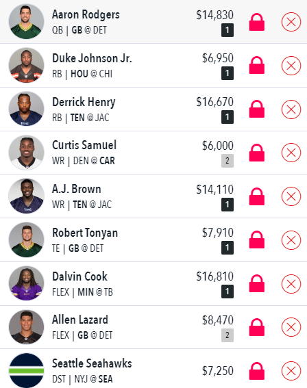Remove Seattle Seahawks DST from the lineup
This screenshot has height=388, width=307.
[291, 371]
